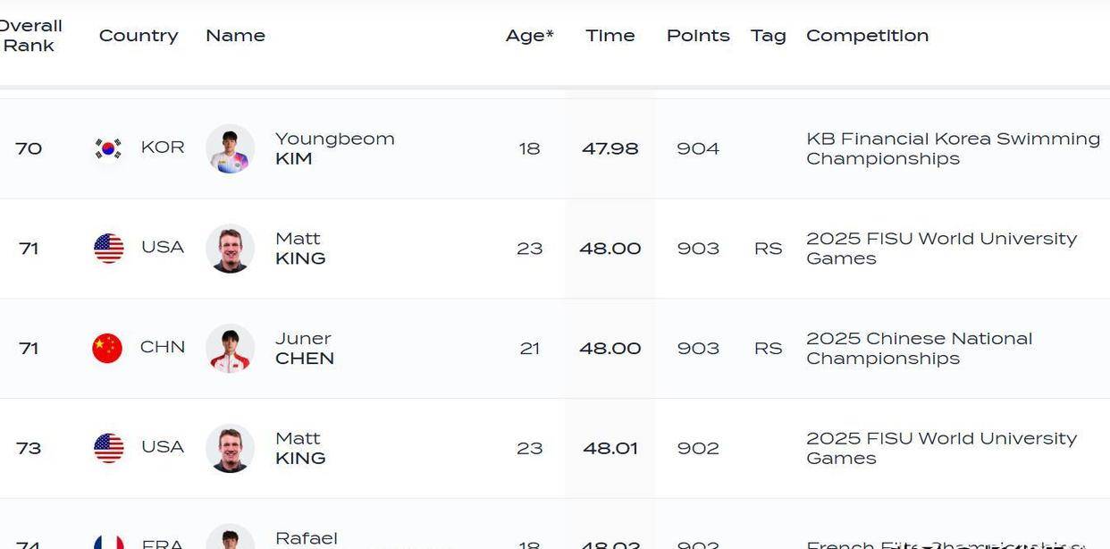This screenshot has width=1110, height=549.
Task: Click the Name column header
Action: click(x=235, y=36)
